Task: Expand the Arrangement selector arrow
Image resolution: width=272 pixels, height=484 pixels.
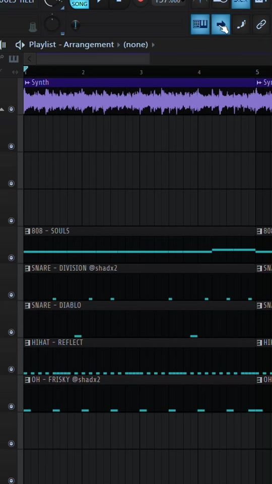Action: tap(119, 45)
